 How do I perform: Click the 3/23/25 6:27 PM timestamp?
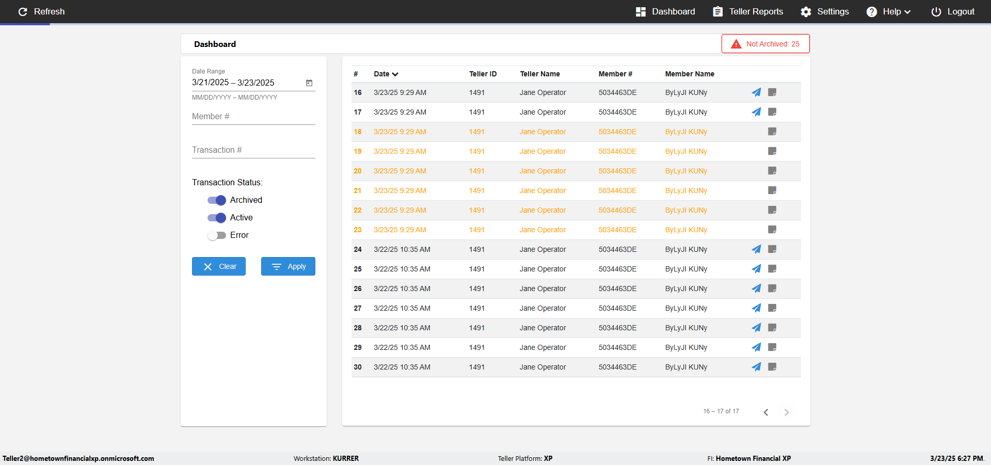point(956,458)
